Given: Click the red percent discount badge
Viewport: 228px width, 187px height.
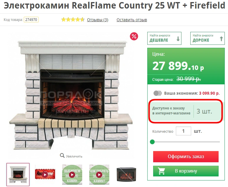Looking at the screenshot, I should 134,36.
